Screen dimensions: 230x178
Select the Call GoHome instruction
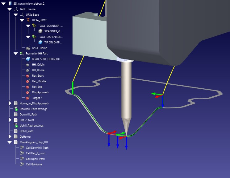coord(34,164)
